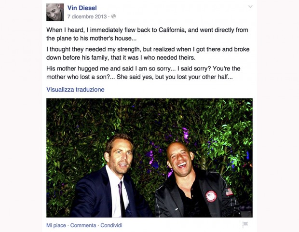Open the attached photo of two men
Screen dimensions: 299x232
click(x=149, y=158)
